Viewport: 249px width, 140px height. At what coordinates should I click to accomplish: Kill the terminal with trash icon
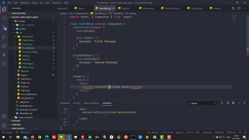pyautogui.click(x=233, y=103)
